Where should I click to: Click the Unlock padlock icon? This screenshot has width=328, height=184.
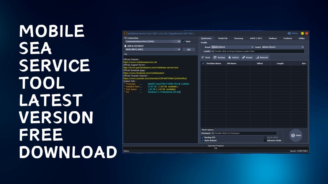230,57
